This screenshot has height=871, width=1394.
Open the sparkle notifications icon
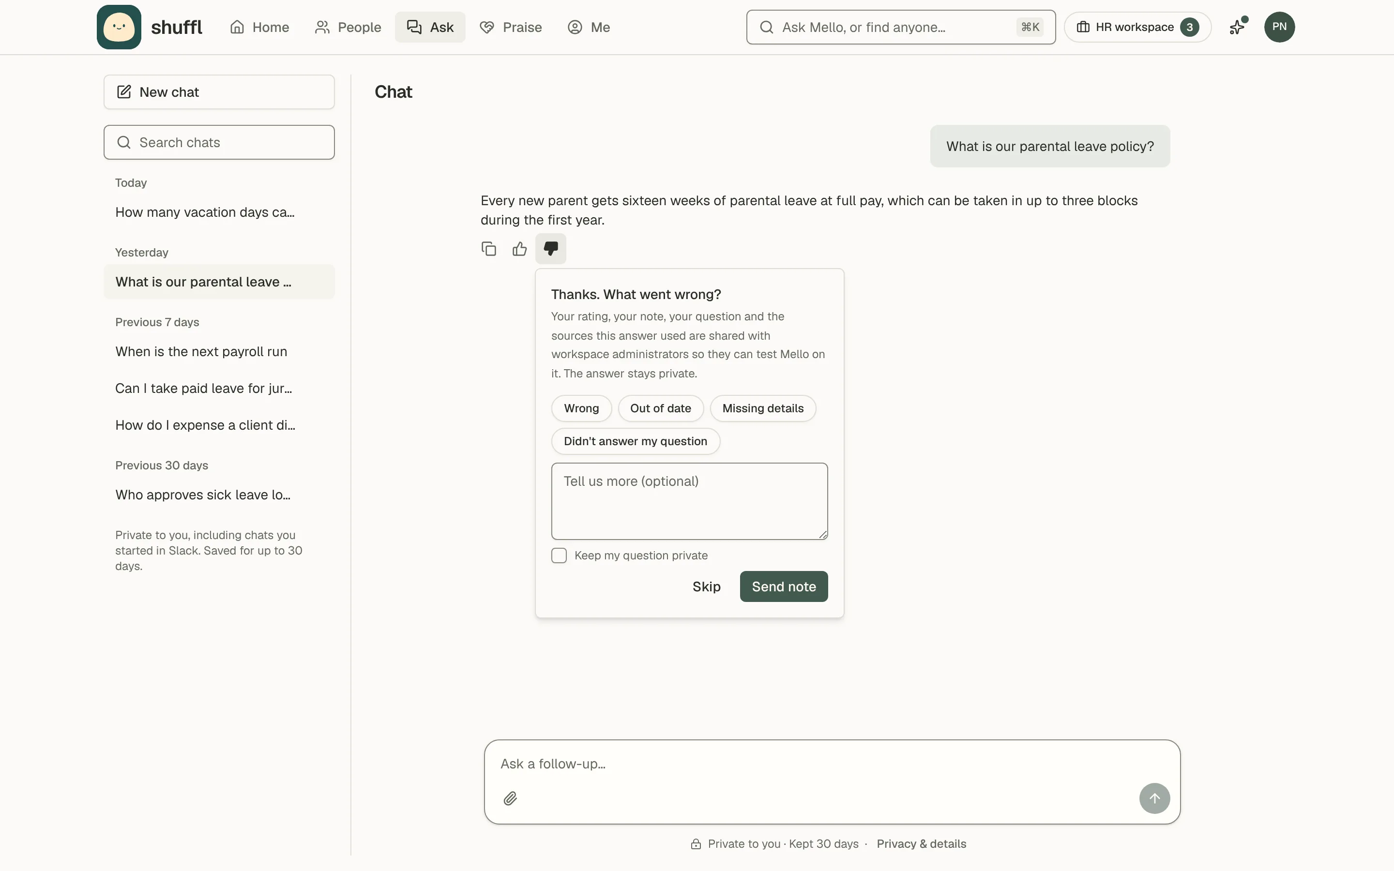[1237, 27]
